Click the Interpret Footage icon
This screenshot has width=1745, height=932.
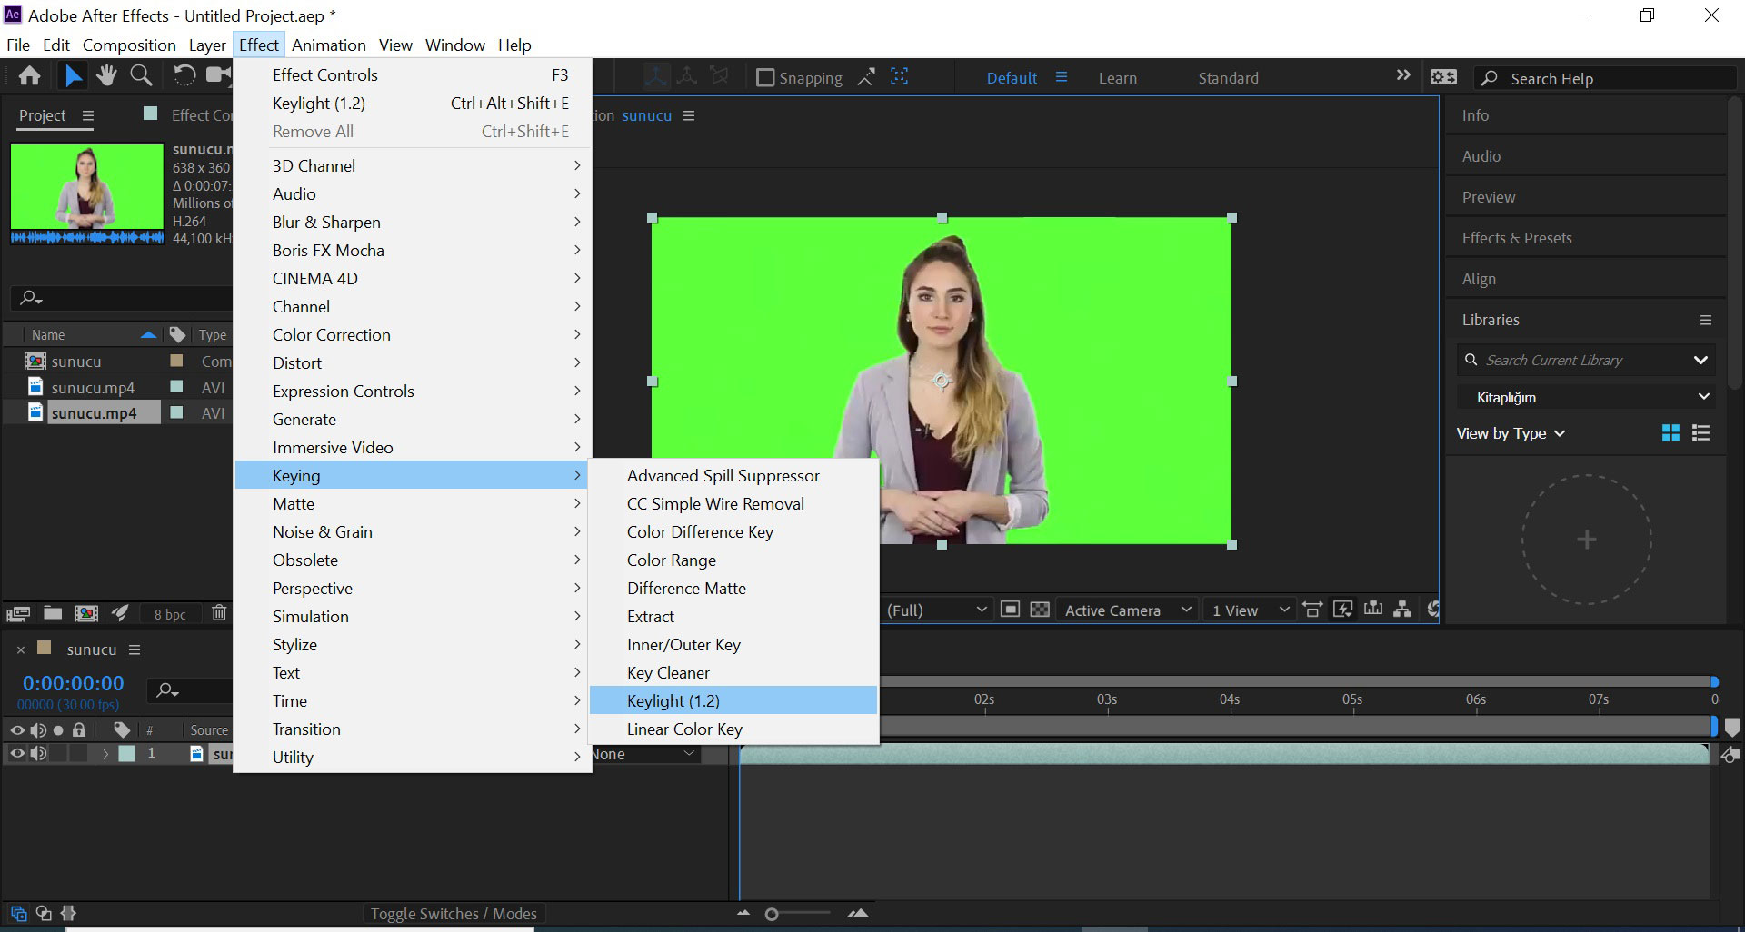pyautogui.click(x=18, y=614)
